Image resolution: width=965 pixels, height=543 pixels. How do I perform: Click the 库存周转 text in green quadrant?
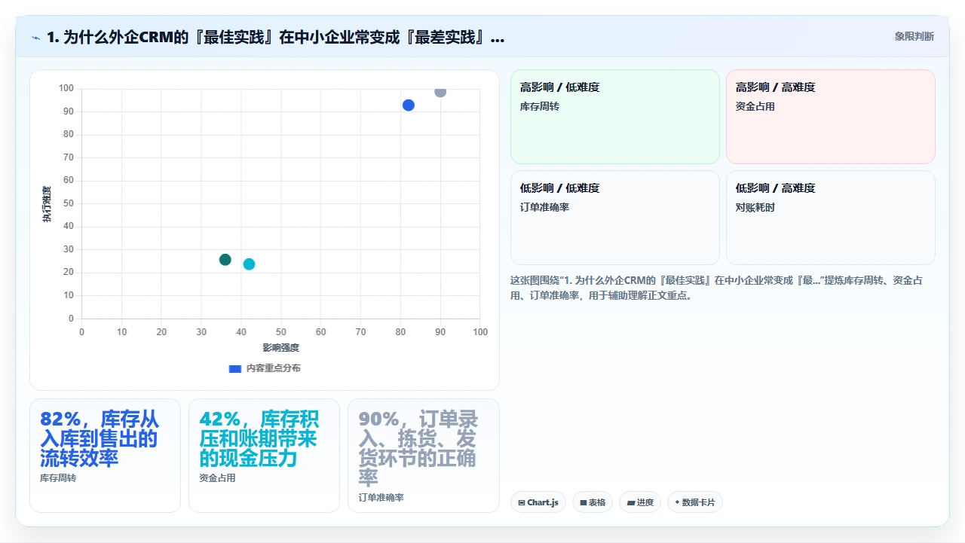tap(540, 106)
